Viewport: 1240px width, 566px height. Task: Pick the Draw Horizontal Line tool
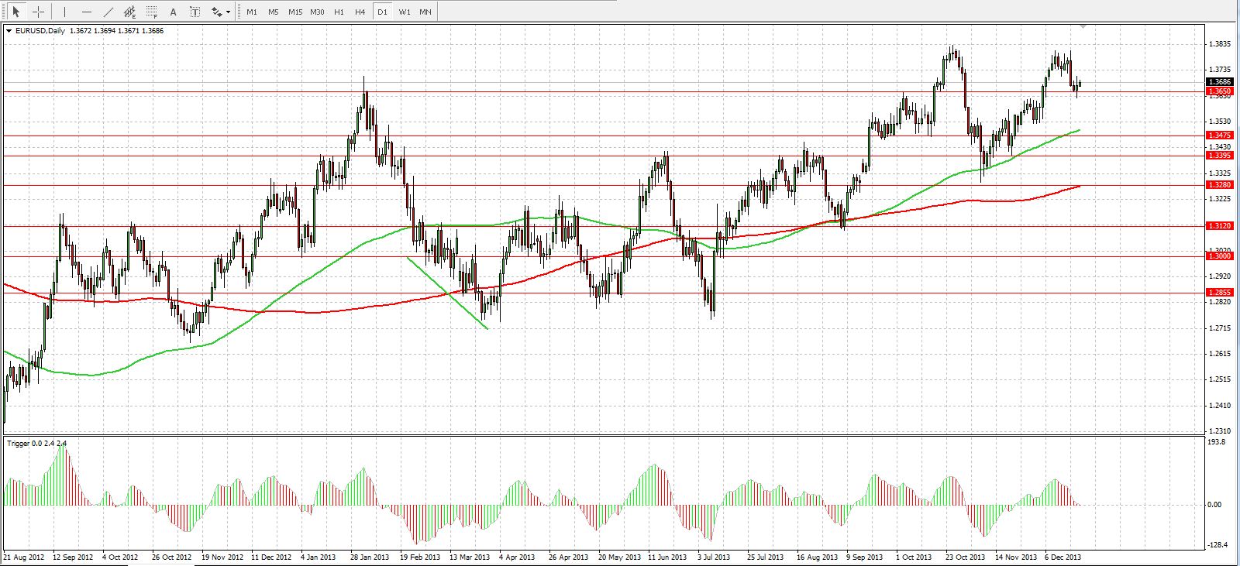(86, 12)
